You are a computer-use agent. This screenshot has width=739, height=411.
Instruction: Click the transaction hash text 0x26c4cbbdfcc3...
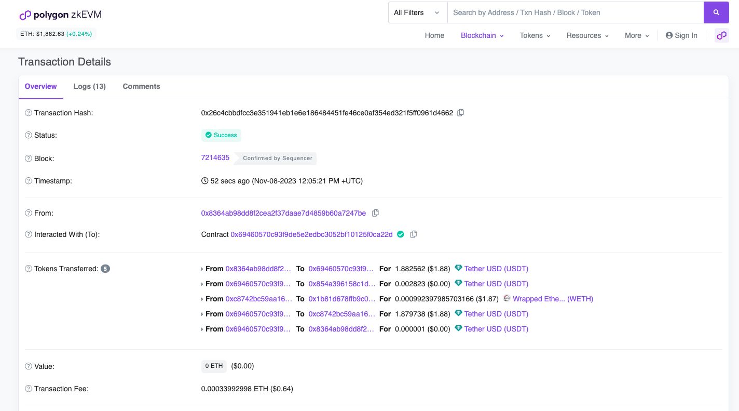click(x=327, y=113)
